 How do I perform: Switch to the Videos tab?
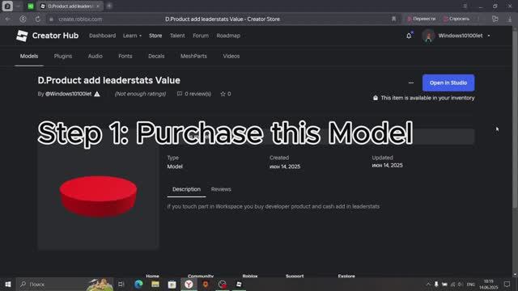coord(231,56)
